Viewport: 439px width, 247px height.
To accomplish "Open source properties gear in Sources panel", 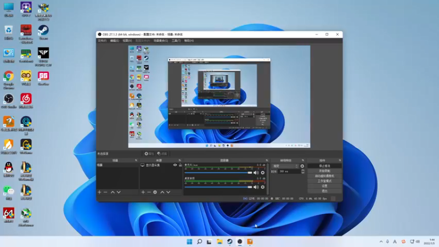I will [155, 192].
